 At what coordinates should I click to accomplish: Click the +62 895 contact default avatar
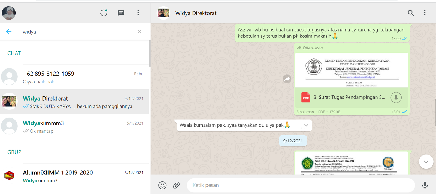coord(10,77)
